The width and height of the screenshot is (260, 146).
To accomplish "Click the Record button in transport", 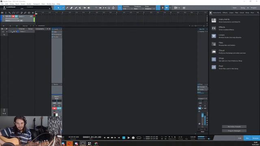I will 133,138.
